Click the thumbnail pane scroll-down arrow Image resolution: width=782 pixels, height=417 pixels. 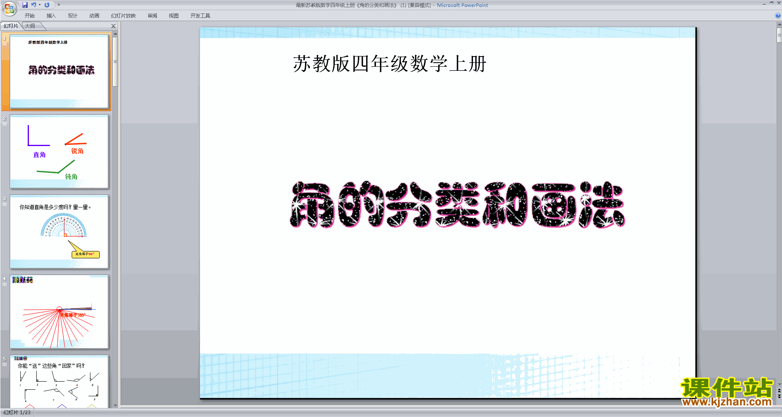coord(115,405)
